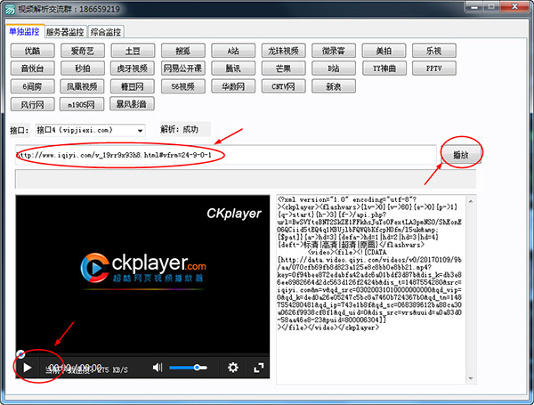Adjust the player volume slider
The height and width of the screenshot is (405, 534).
coord(188,368)
